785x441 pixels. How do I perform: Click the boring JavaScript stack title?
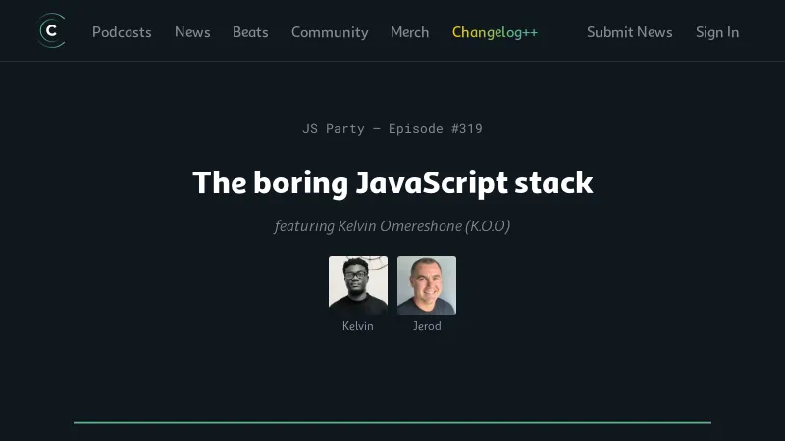point(392,182)
